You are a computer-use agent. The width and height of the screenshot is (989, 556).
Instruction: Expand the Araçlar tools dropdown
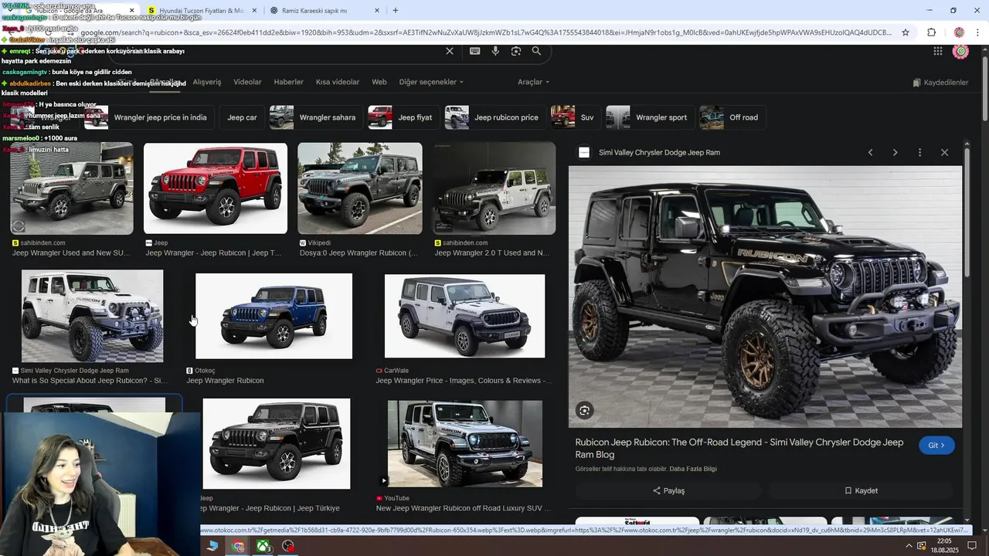point(533,82)
